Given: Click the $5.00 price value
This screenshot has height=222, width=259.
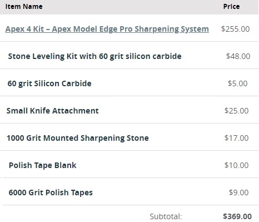Looking at the screenshot, I should [x=238, y=83].
